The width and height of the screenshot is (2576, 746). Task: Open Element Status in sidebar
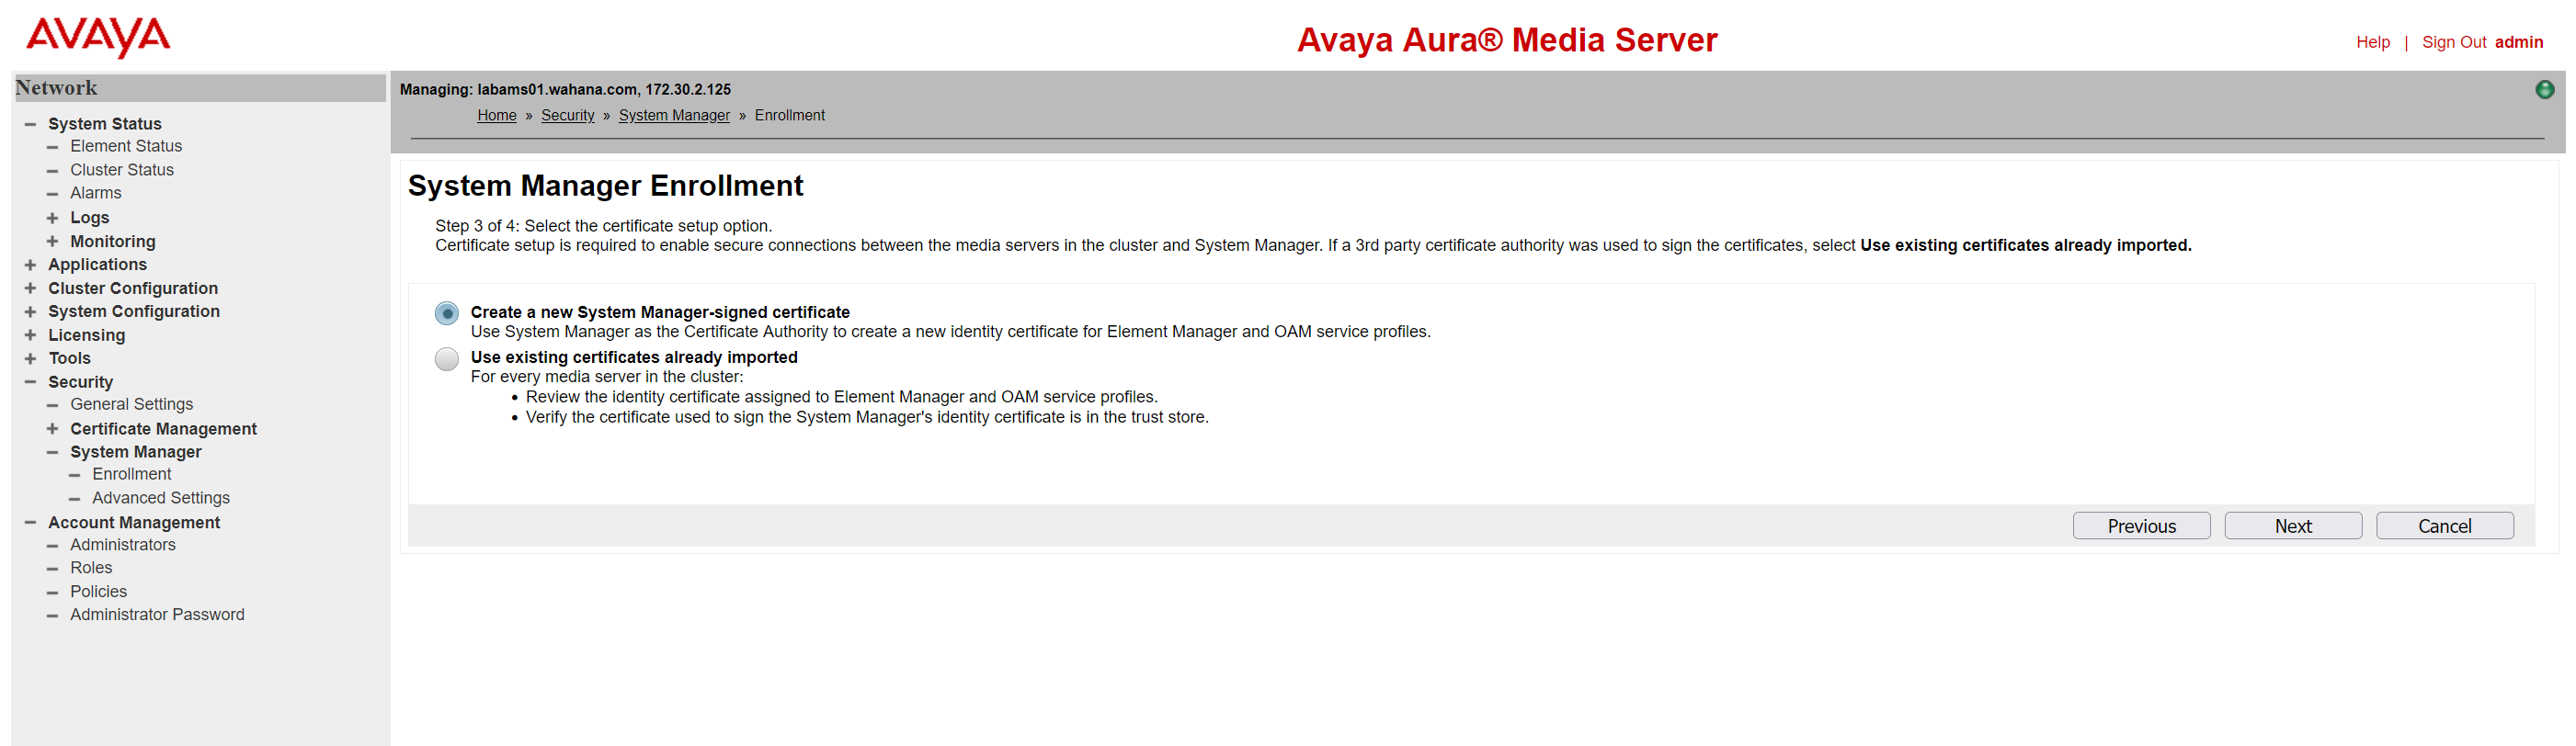pos(126,146)
